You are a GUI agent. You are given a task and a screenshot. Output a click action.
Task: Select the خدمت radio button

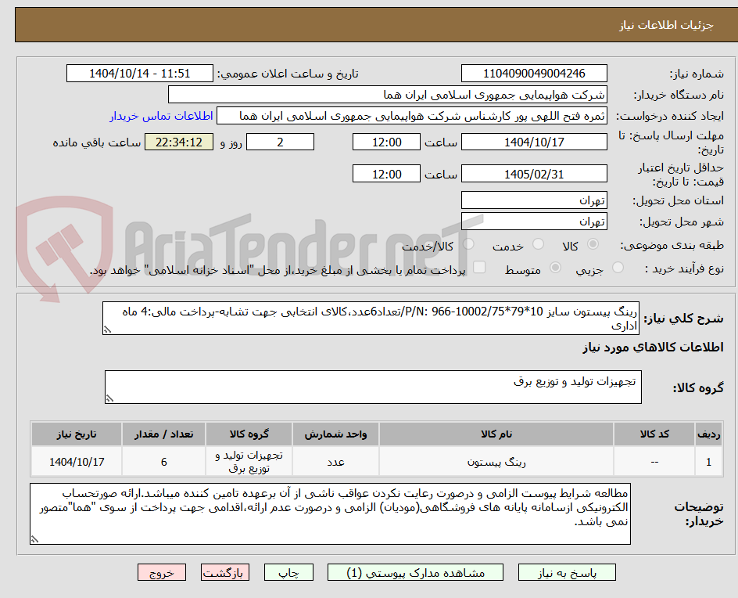(x=538, y=244)
